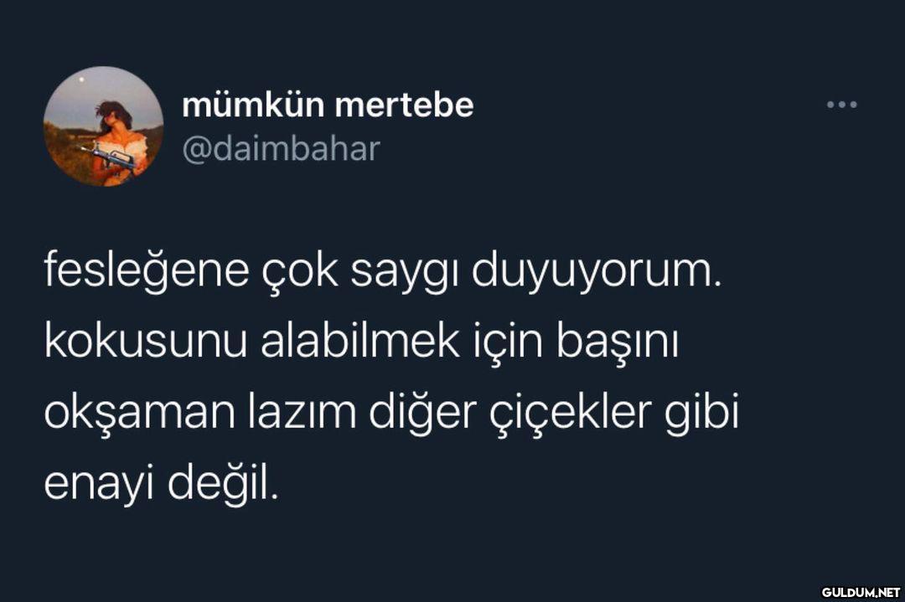This screenshot has width=905, height=602.
Task: Open the mümkün mertebe profile avatar
Action: coord(103,126)
